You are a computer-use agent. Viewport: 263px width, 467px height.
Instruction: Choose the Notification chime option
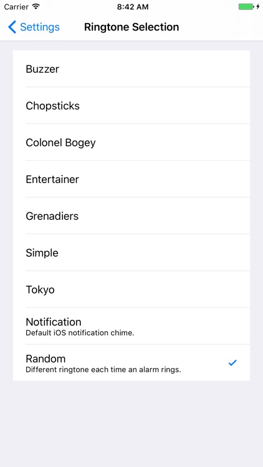(x=131, y=326)
